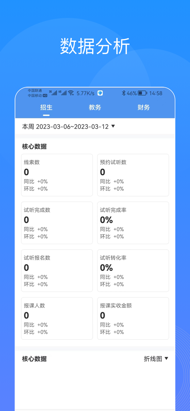Tap the 试听完成数 card
The image size is (190, 411).
tap(57, 223)
